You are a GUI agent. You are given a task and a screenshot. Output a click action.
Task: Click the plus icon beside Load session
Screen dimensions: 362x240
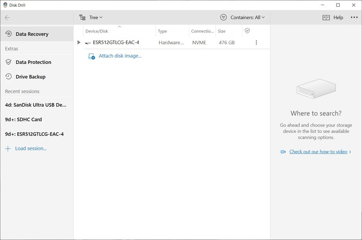coord(8,149)
